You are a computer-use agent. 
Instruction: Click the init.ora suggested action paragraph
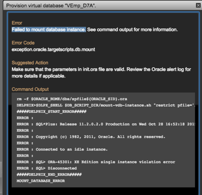[101, 73]
